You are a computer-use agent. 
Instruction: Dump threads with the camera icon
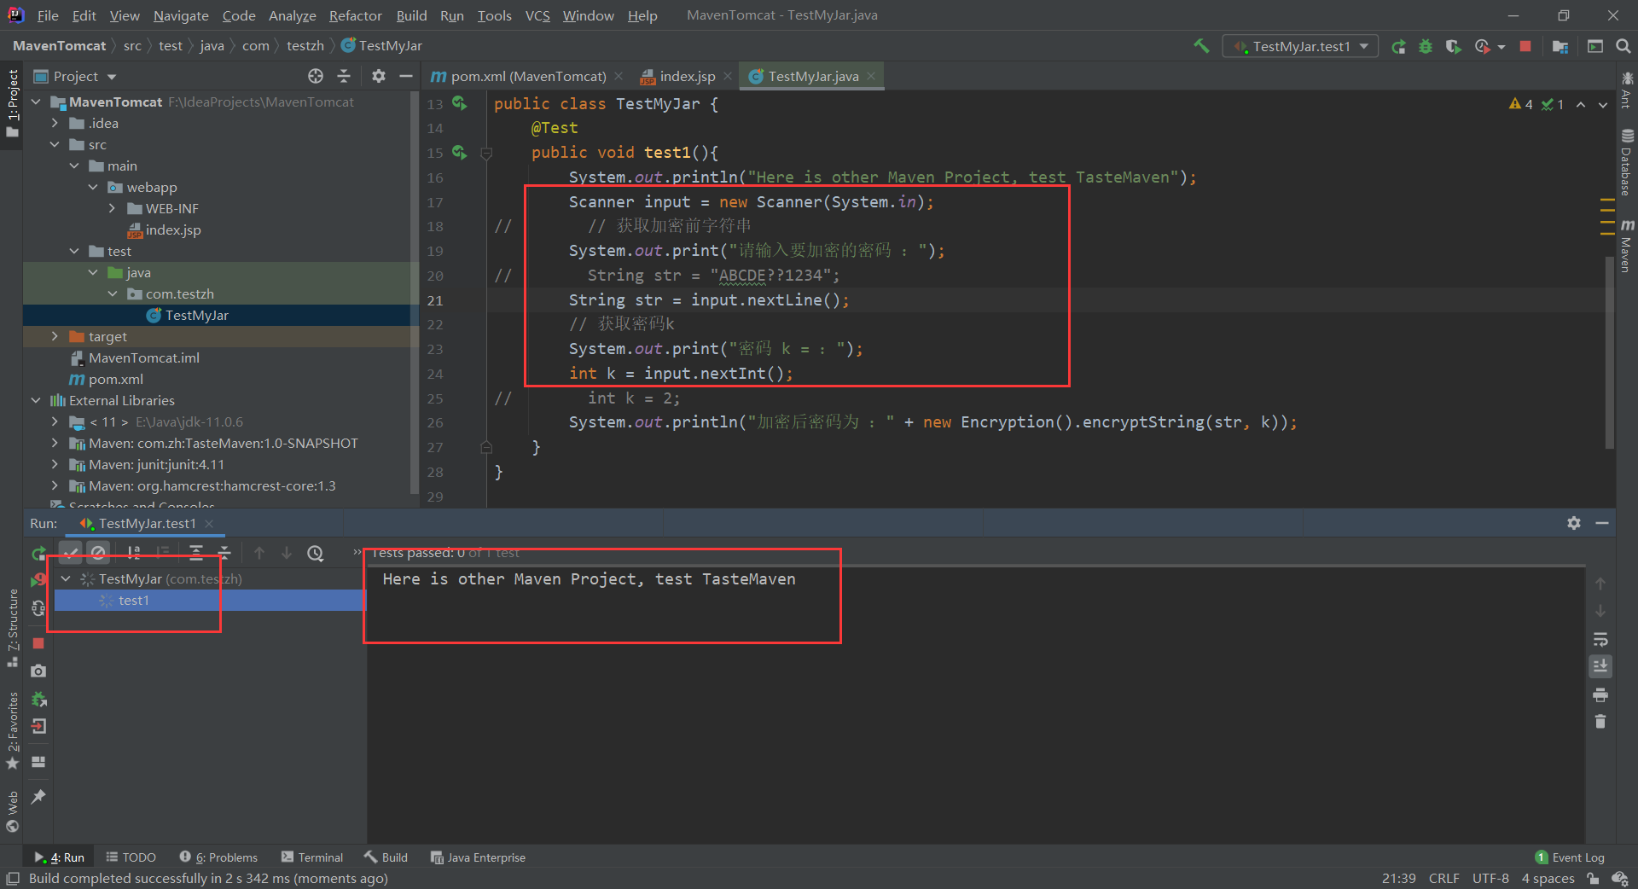(x=38, y=671)
